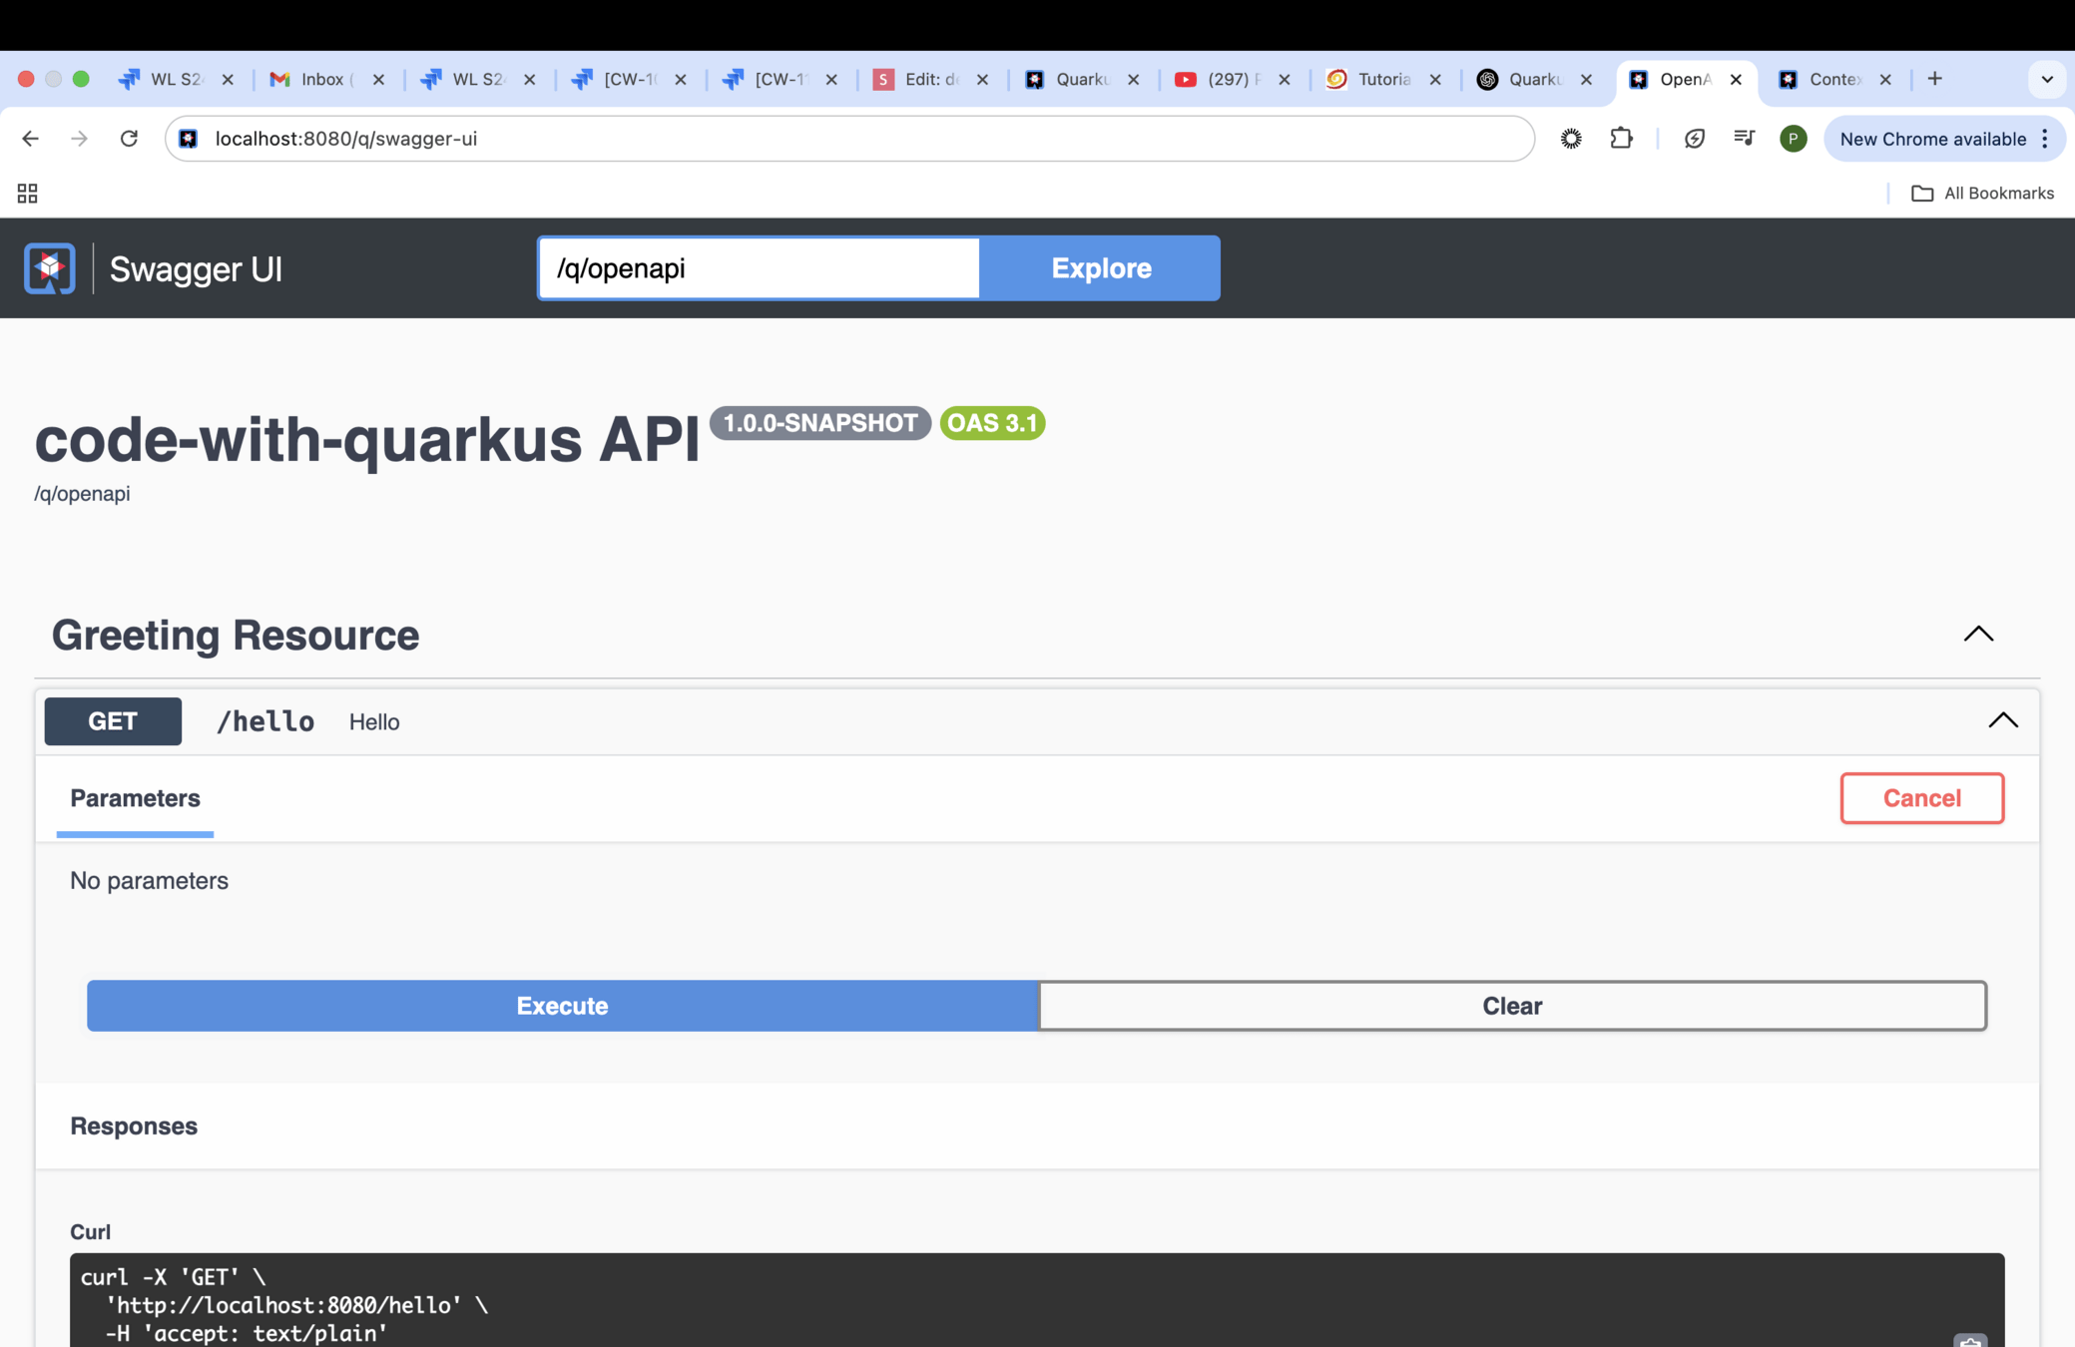Collapse the Greeting Resource section
The height and width of the screenshot is (1347, 2075).
coord(1978,635)
